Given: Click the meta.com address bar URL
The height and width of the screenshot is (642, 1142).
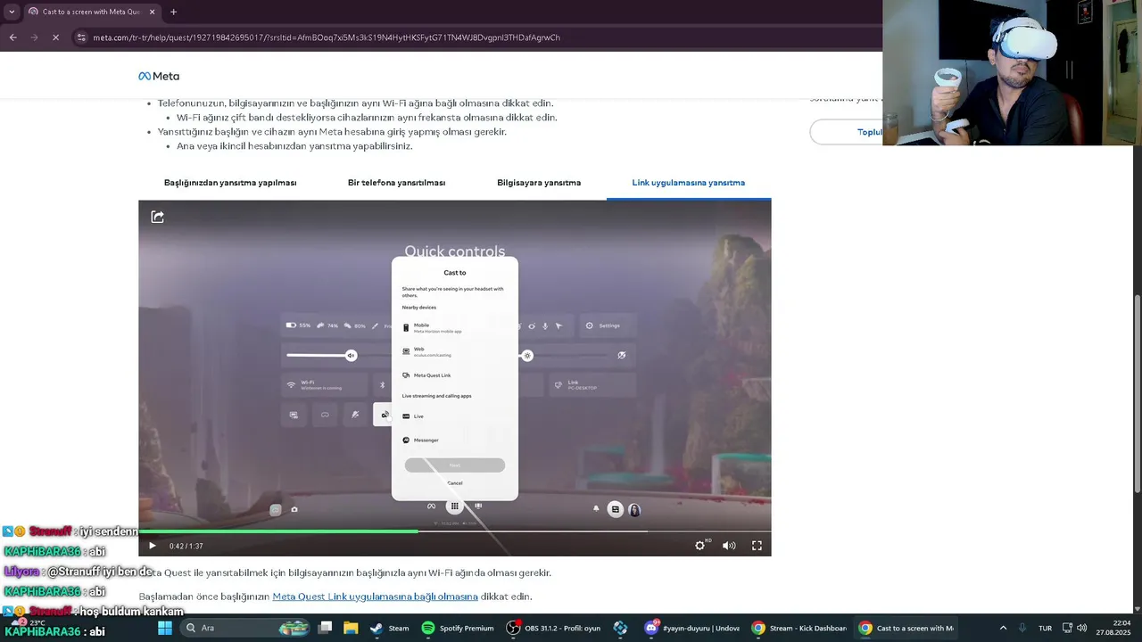Looking at the screenshot, I should pyautogui.click(x=327, y=37).
